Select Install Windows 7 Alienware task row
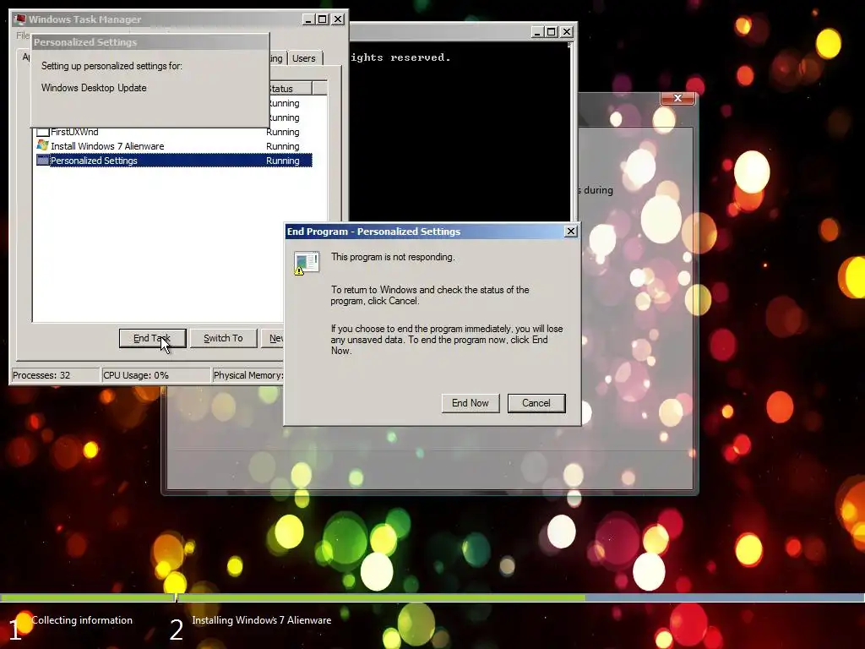 (x=174, y=146)
